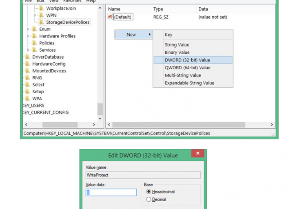
Task: Click tree pane scroll down arrow
Action: [x=100, y=119]
